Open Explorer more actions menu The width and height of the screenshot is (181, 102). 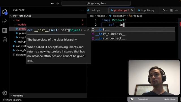[82, 10]
